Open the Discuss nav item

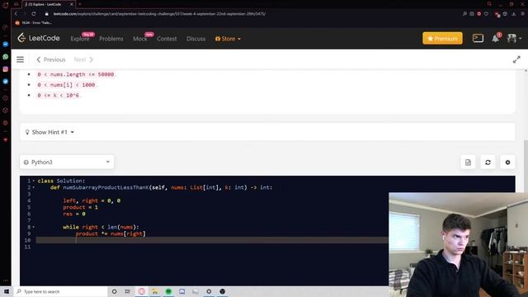tap(196, 39)
